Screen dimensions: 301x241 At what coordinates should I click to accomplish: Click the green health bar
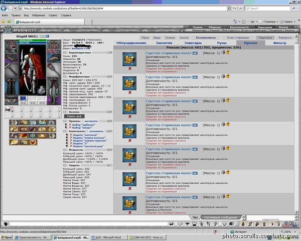(33, 41)
